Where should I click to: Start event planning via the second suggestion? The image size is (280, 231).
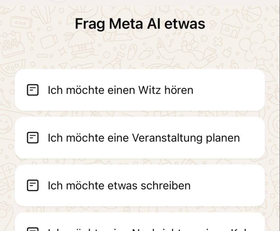(143, 138)
